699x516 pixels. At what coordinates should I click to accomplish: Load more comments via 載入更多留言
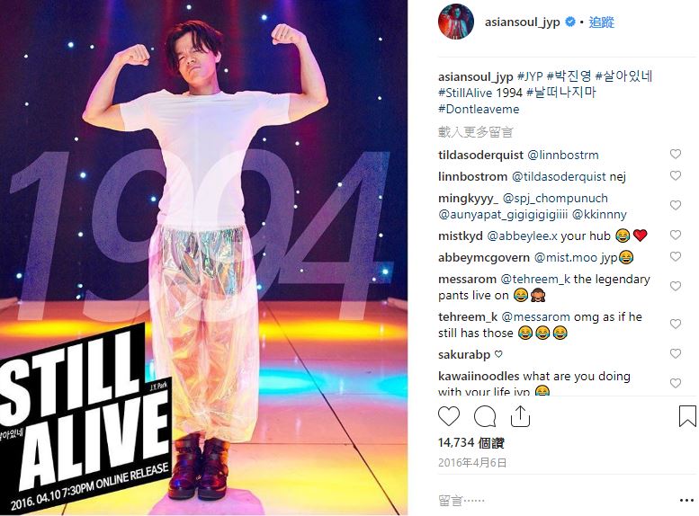click(x=475, y=131)
